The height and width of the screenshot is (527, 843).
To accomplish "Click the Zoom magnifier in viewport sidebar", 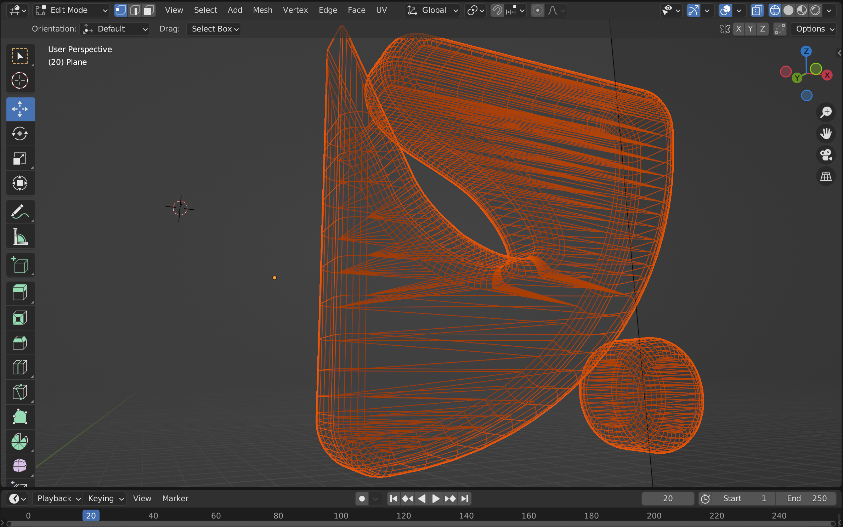I will pos(826,112).
